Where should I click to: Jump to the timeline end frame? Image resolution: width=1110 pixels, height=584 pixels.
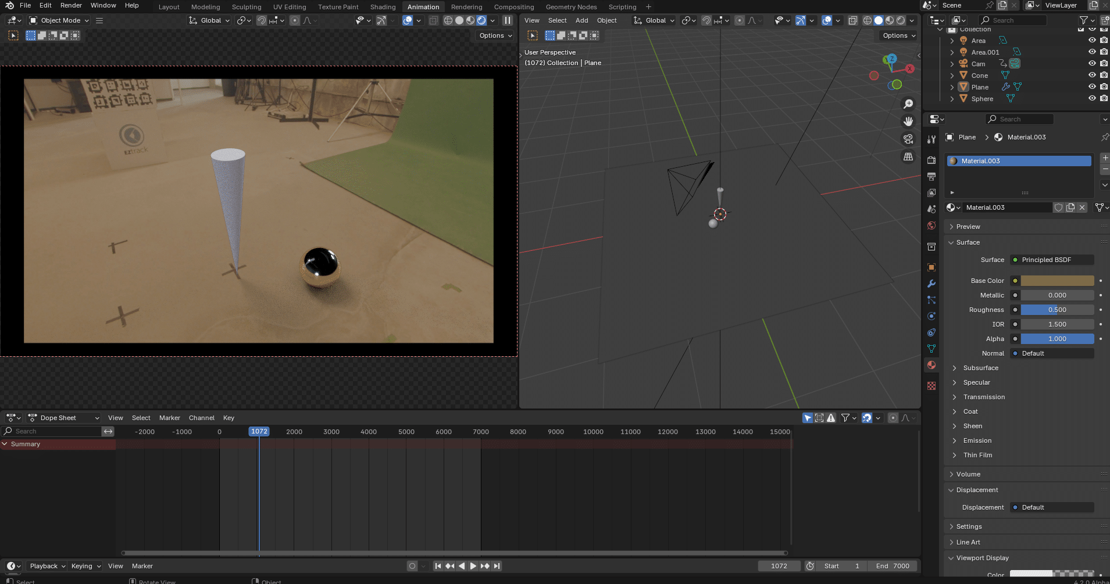497,566
